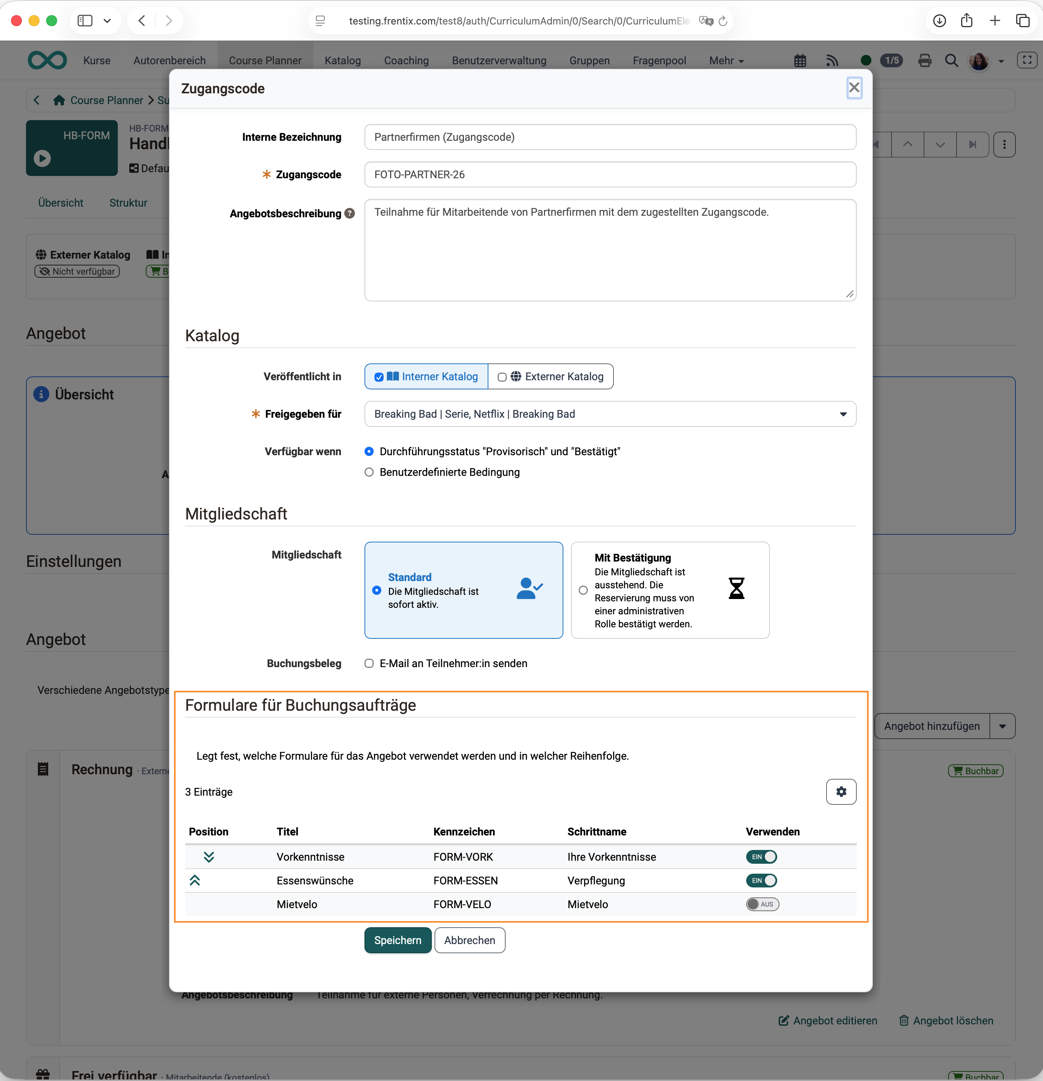Click into the Zugangscode input field
This screenshot has height=1081, width=1043.
click(610, 175)
